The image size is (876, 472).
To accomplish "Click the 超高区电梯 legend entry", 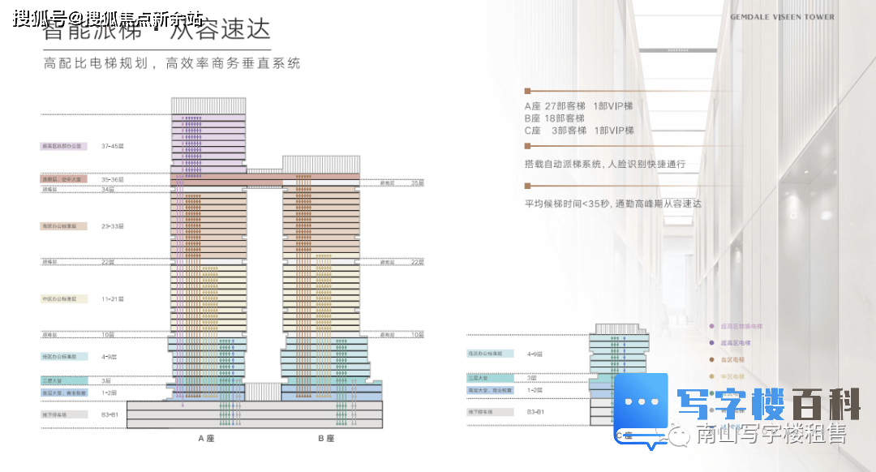I will pyautogui.click(x=731, y=343).
